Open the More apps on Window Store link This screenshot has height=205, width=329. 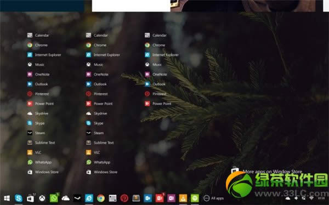click(x=266, y=172)
